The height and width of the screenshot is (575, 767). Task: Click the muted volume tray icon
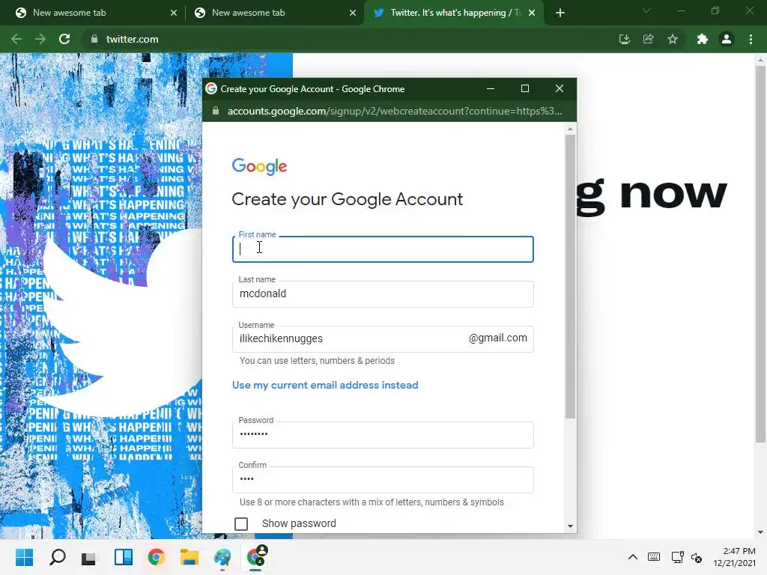697,557
